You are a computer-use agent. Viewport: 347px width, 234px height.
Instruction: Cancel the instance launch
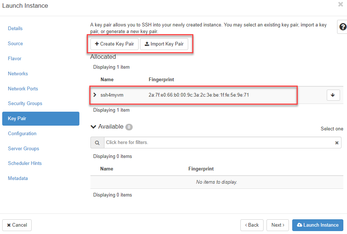17,225
